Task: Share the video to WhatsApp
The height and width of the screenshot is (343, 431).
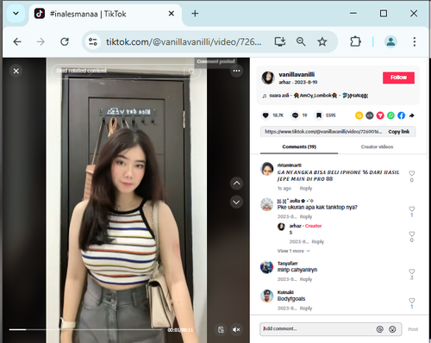Action: coord(390,115)
